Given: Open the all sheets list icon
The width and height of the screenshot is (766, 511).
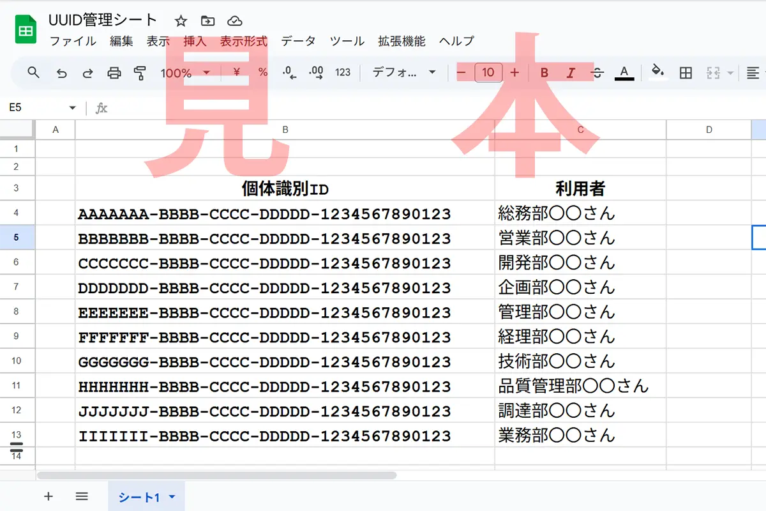Looking at the screenshot, I should click(82, 496).
